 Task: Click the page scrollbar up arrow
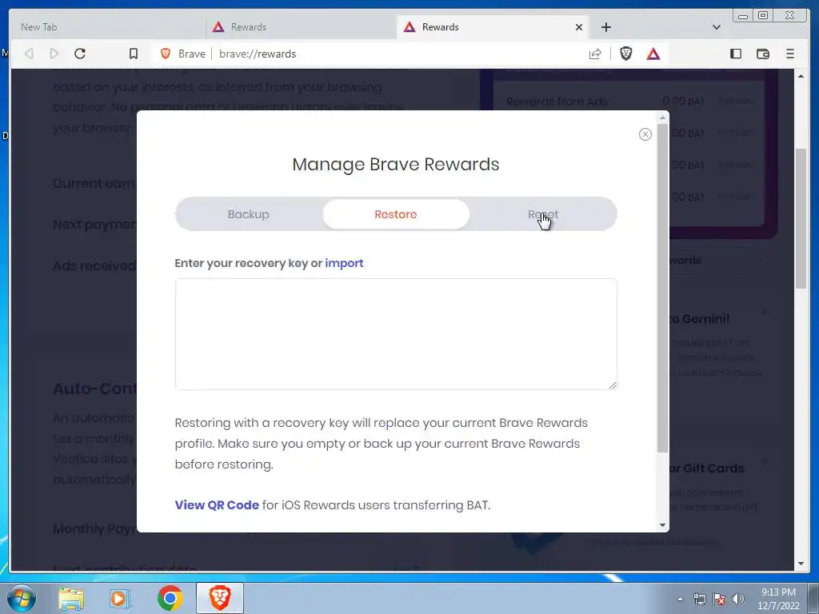[801, 76]
